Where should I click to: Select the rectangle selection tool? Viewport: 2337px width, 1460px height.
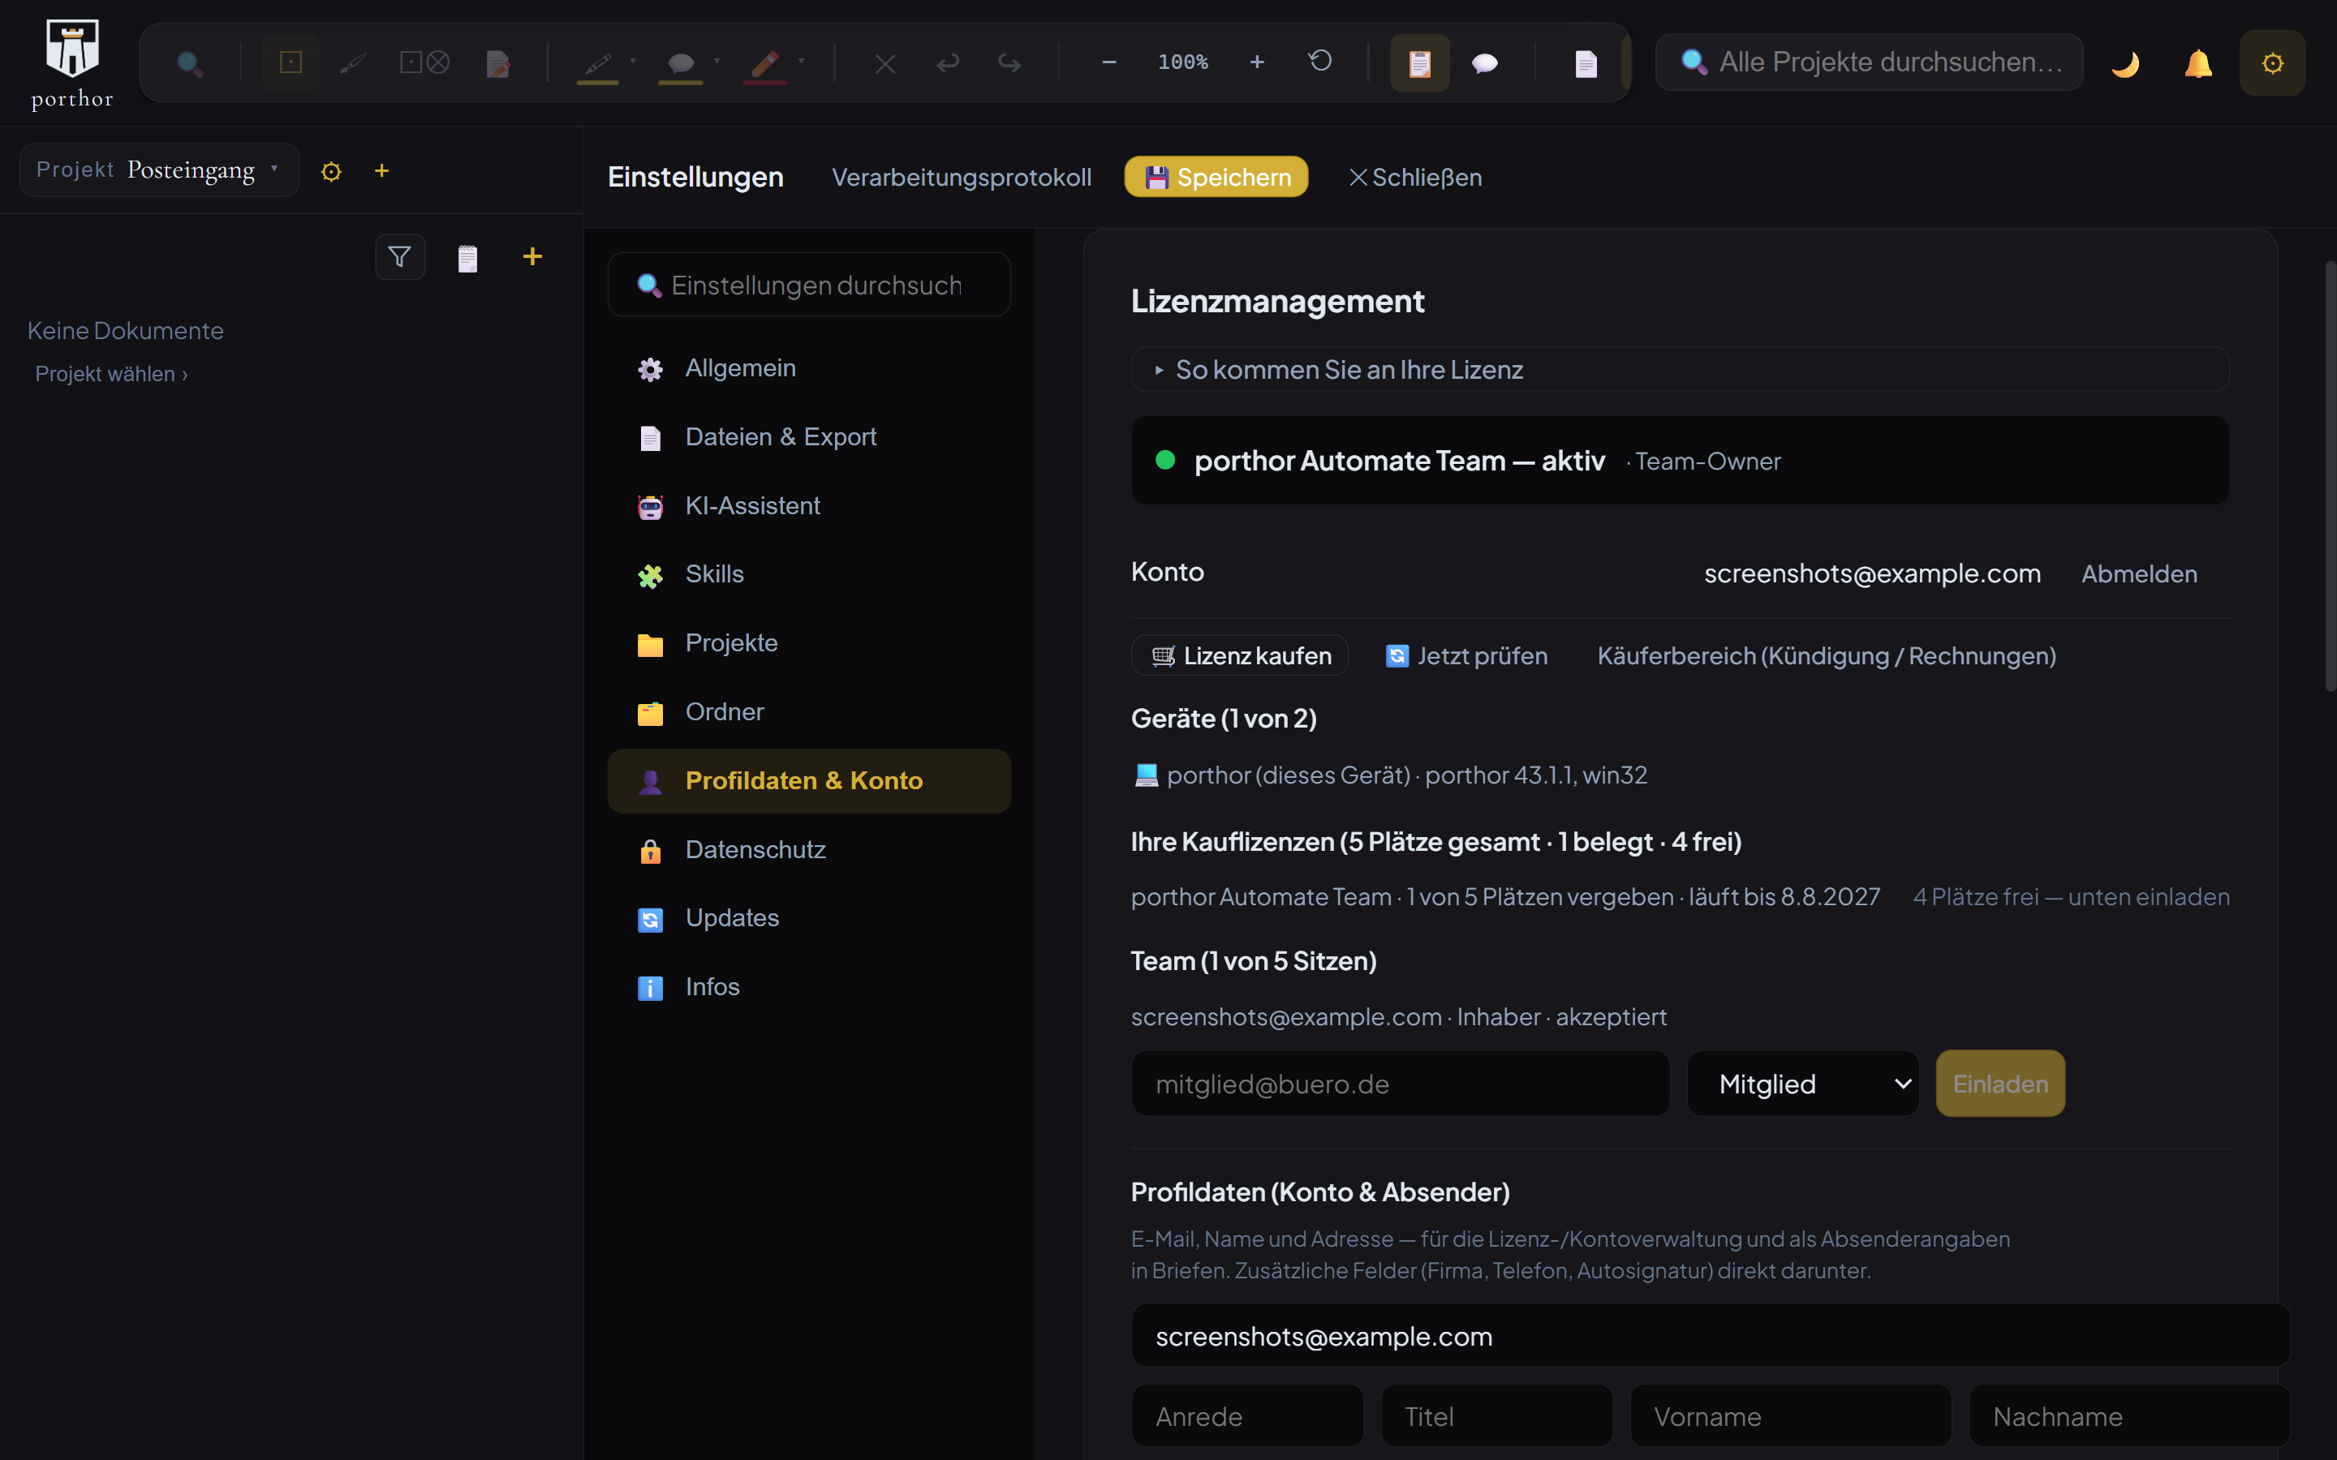click(291, 62)
